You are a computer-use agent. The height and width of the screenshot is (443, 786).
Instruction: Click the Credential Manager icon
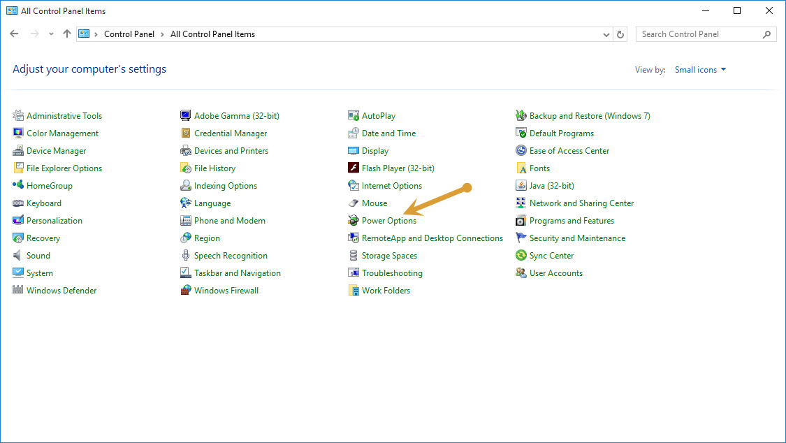point(185,133)
